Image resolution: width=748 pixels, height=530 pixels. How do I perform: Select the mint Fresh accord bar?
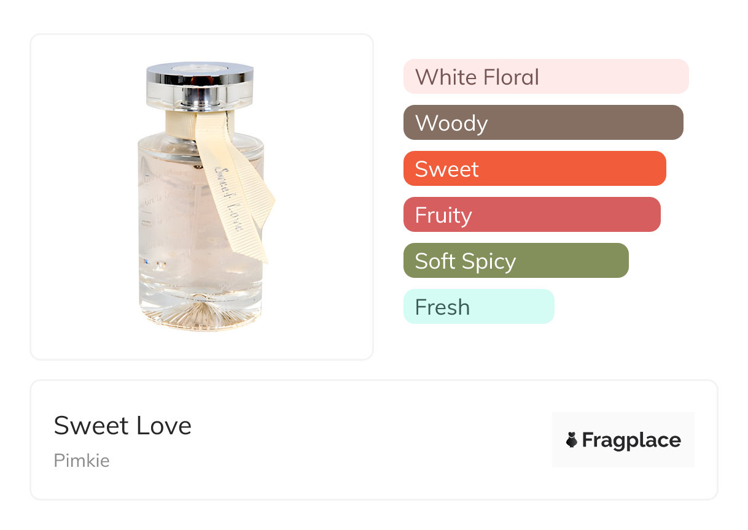coord(478,307)
